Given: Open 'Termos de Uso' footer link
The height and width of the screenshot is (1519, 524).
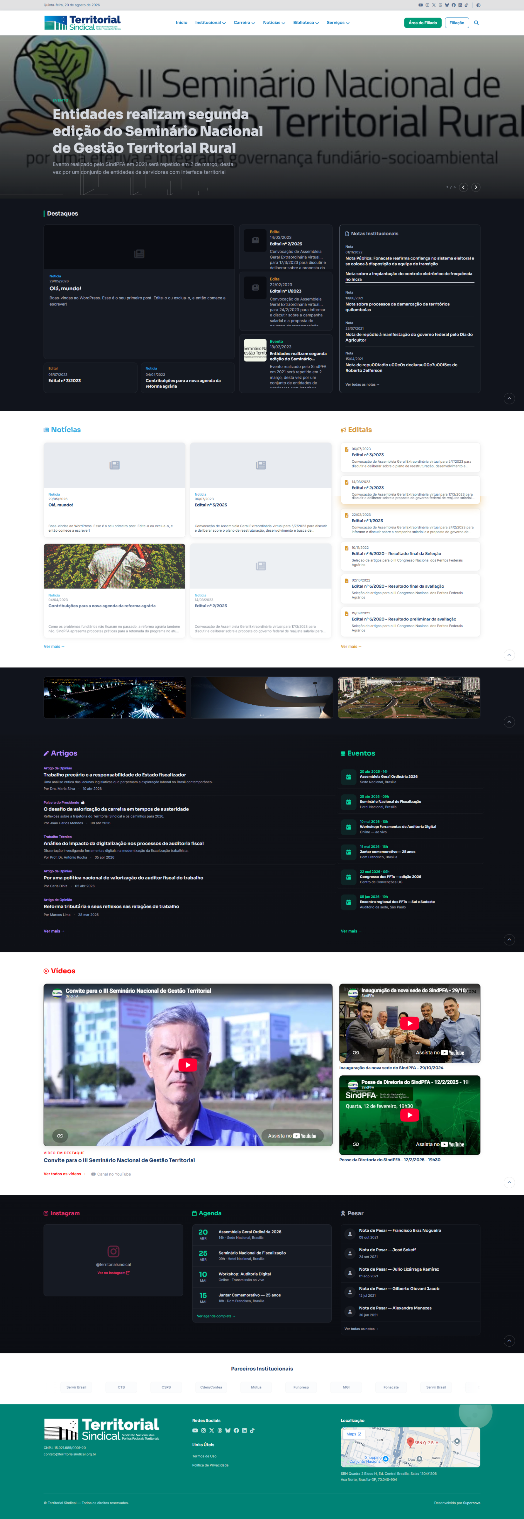Looking at the screenshot, I should (x=204, y=1456).
